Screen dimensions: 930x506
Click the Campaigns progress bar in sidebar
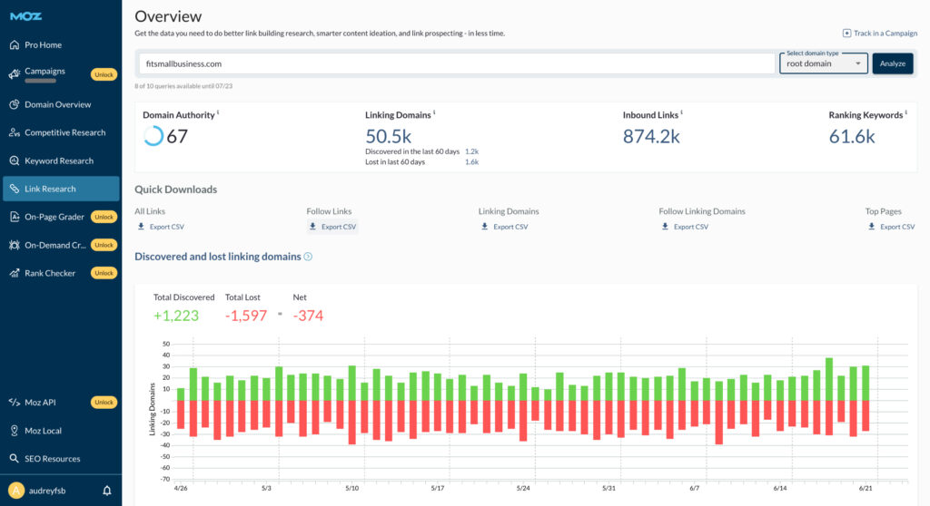point(40,81)
